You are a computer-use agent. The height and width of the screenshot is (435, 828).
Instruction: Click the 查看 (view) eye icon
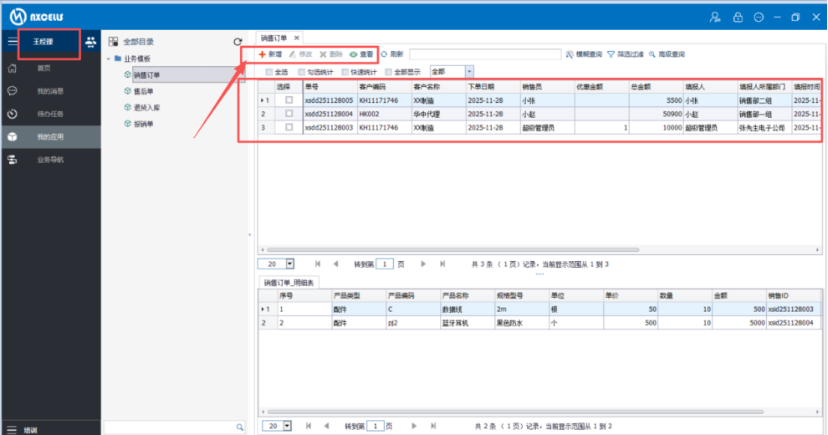pos(354,54)
